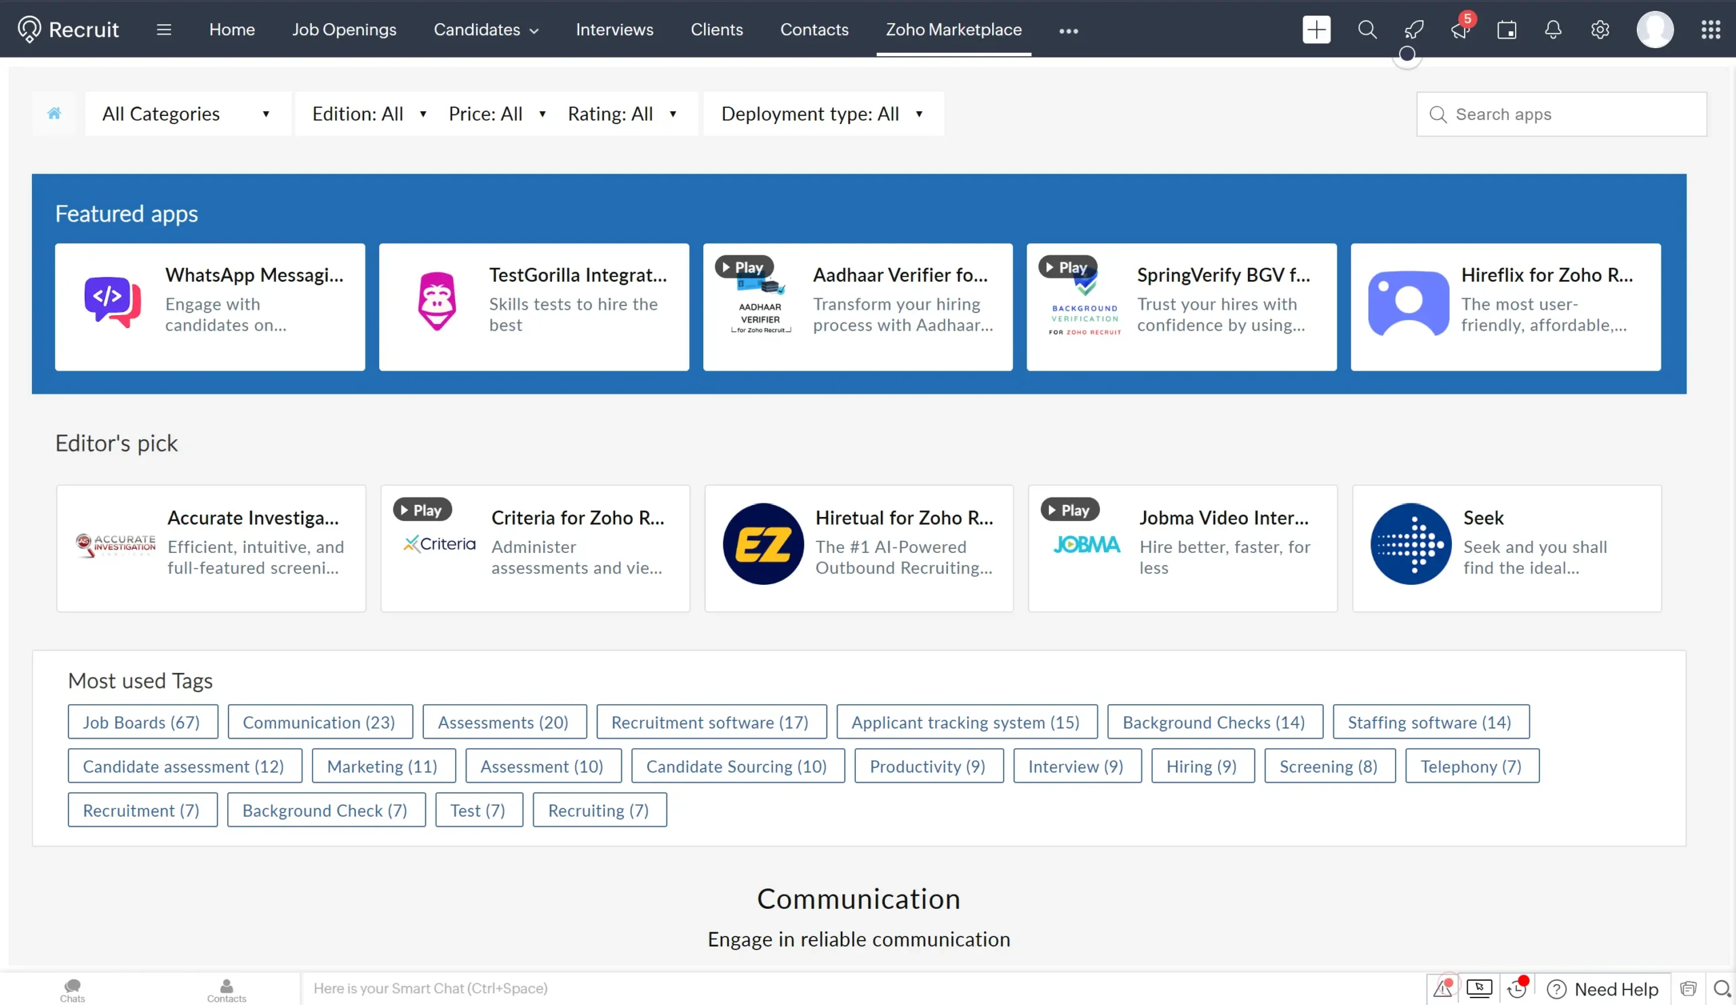Open Contacts panel in the bottom bar

(226, 989)
